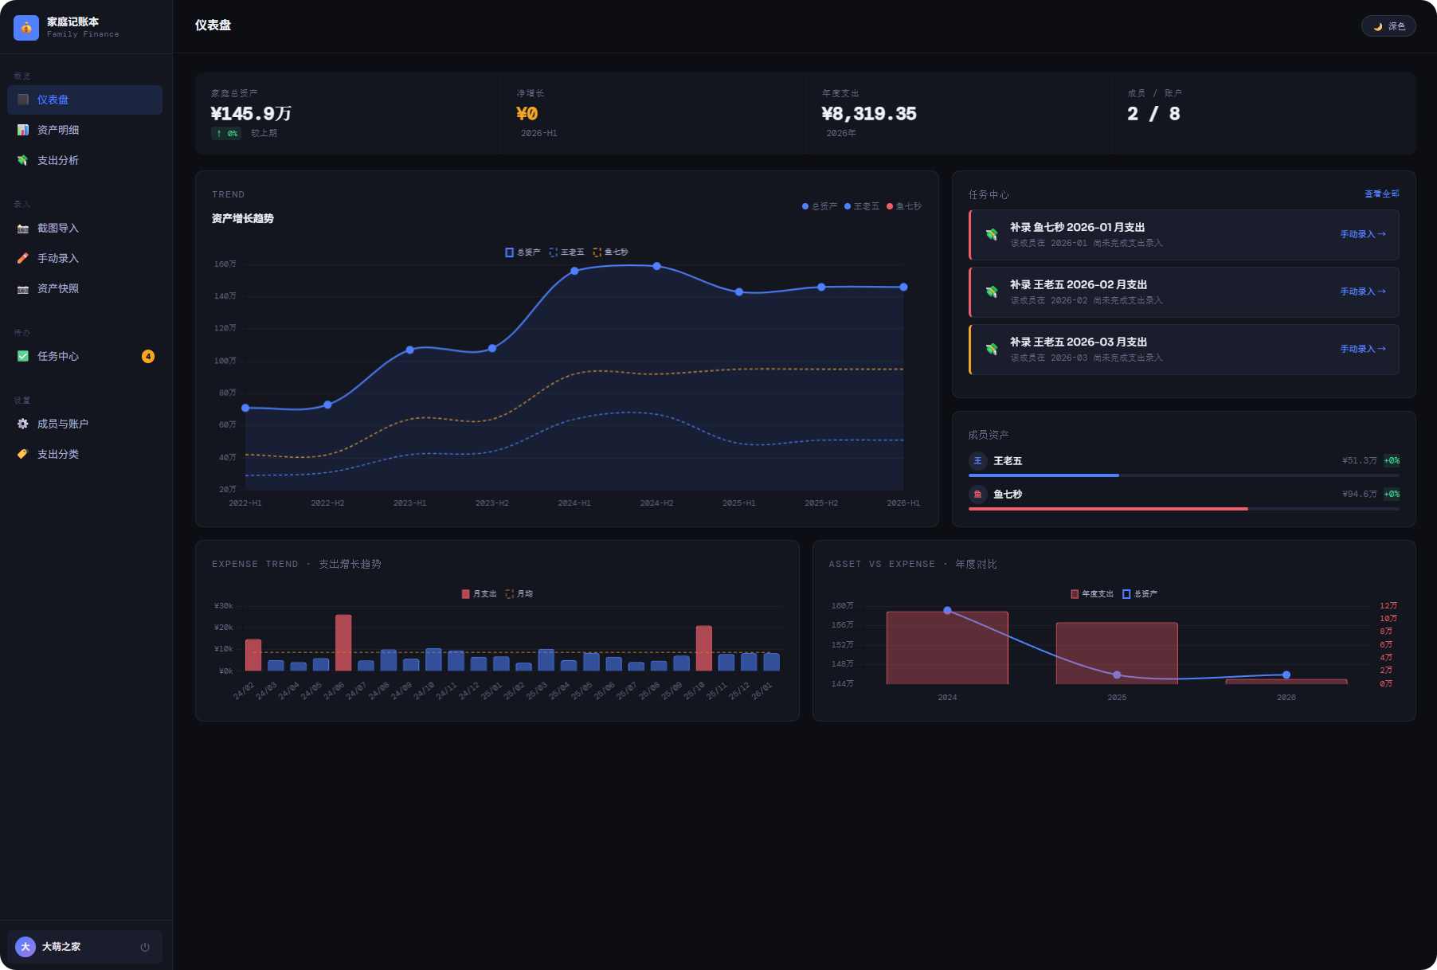The height and width of the screenshot is (970, 1437).
Task: Click 查看全部 link in task center
Action: [x=1381, y=194]
